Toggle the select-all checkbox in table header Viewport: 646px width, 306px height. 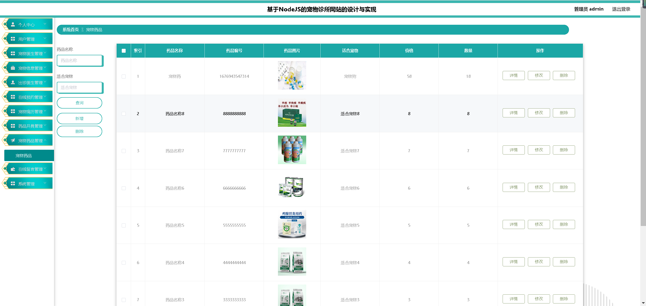pos(124,51)
